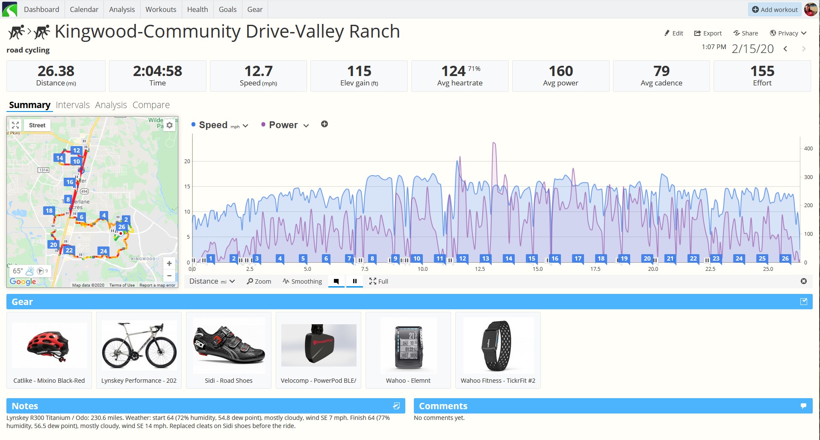
Task: Switch to the Intervals tab
Action: pyautogui.click(x=73, y=105)
